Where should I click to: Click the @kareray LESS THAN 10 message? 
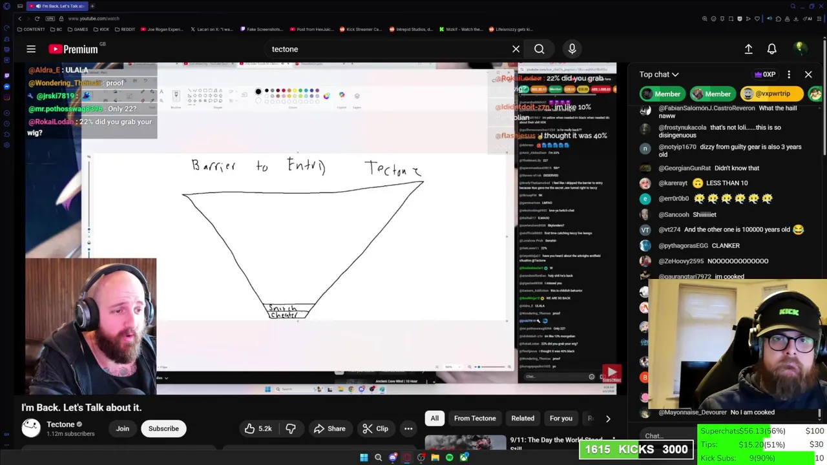click(703, 183)
